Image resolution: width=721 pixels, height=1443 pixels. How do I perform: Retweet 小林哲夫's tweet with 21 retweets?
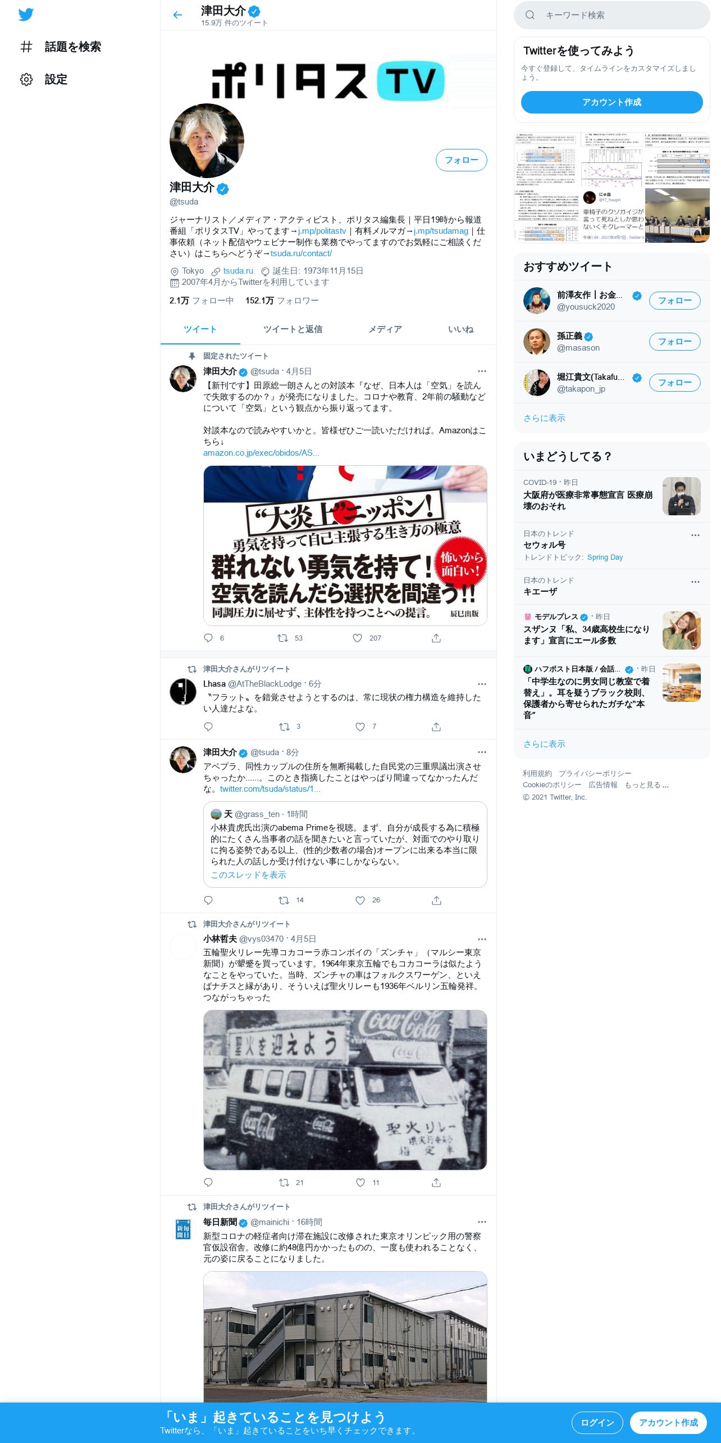[x=284, y=1182]
